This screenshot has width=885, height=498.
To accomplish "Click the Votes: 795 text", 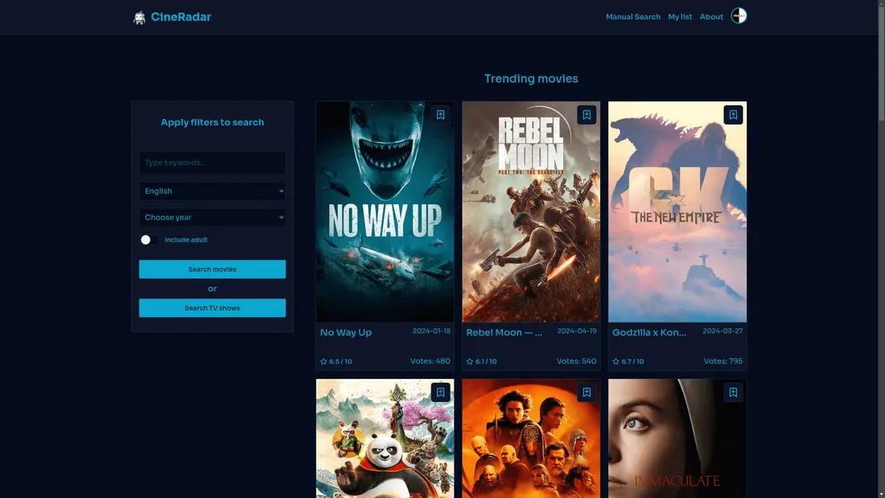I will (723, 361).
